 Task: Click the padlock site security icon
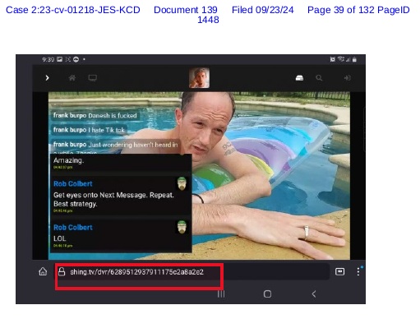62,272
